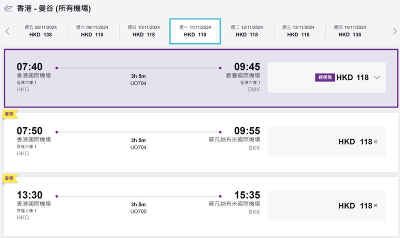Click the 優惠 tag on UO704 flight
400x238 pixels.
tap(10, 115)
